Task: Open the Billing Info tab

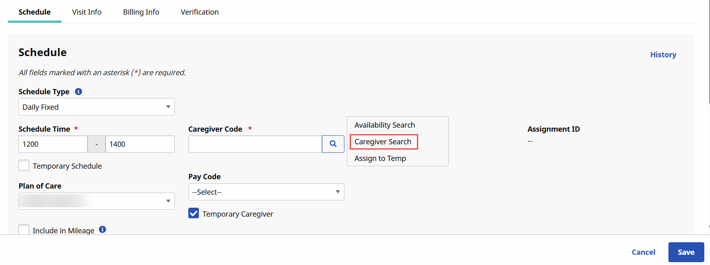Action: pos(141,12)
